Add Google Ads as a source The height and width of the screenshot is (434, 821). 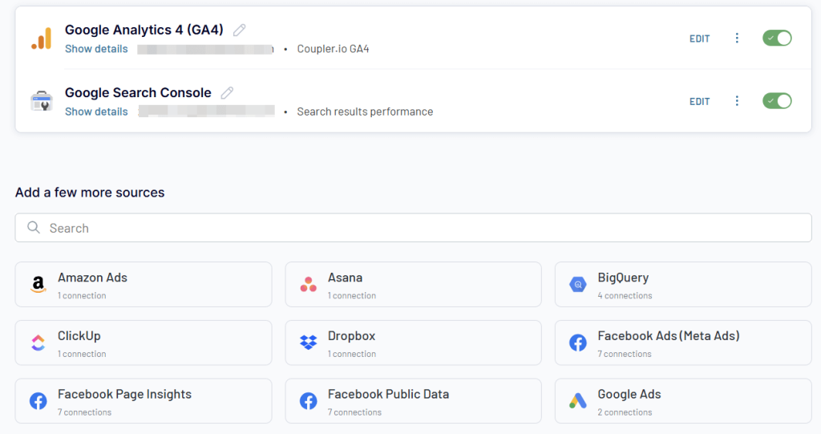(683, 401)
